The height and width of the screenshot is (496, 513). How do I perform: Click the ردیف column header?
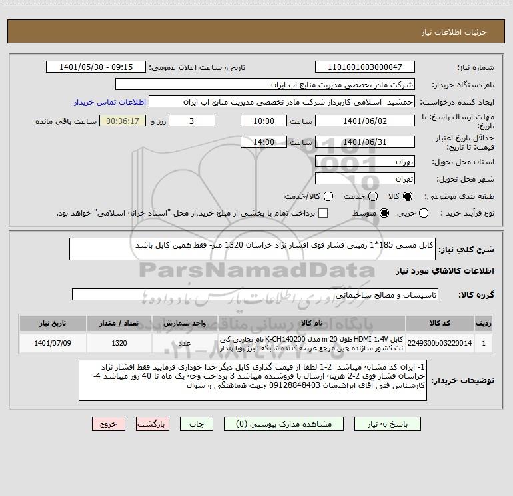pos(484,323)
